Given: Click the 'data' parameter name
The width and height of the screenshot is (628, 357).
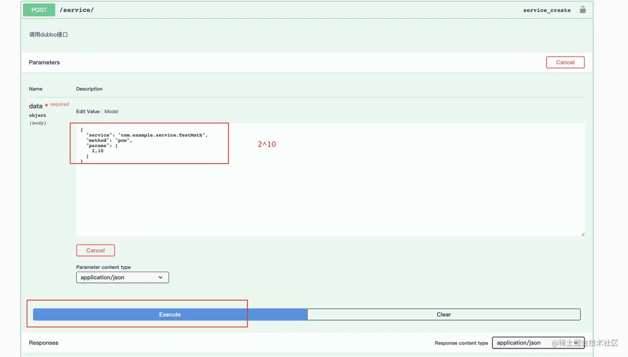Looking at the screenshot, I should [36, 106].
